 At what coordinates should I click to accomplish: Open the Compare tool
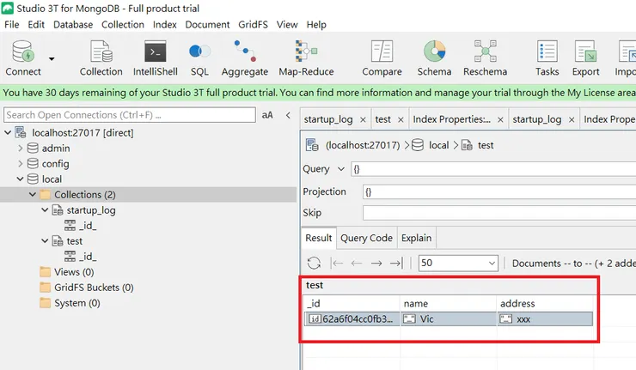click(x=382, y=58)
